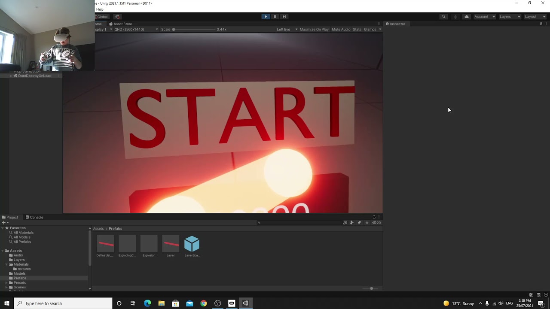
Task: Select All Prefabs saved search
Action: (22, 242)
